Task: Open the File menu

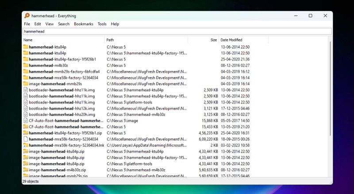Action: point(27,24)
